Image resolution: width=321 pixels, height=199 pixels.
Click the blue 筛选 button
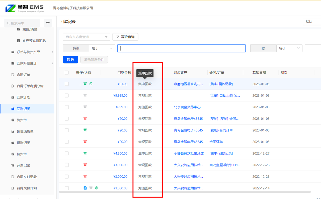[x=70, y=59]
